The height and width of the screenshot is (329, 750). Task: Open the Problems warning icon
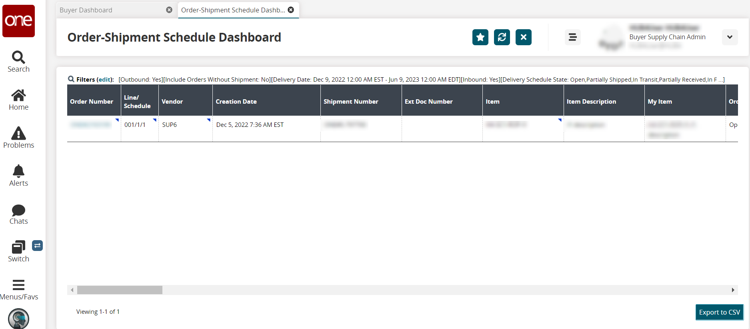click(18, 133)
